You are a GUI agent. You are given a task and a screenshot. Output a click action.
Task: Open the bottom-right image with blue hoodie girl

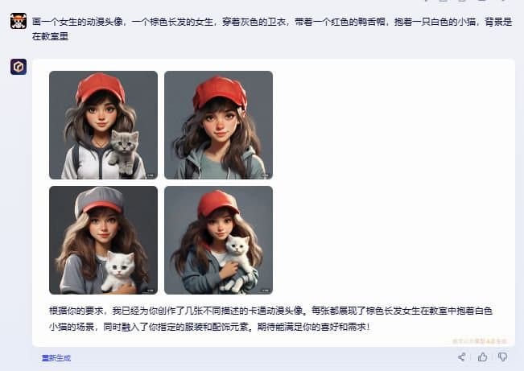pyautogui.click(x=219, y=241)
